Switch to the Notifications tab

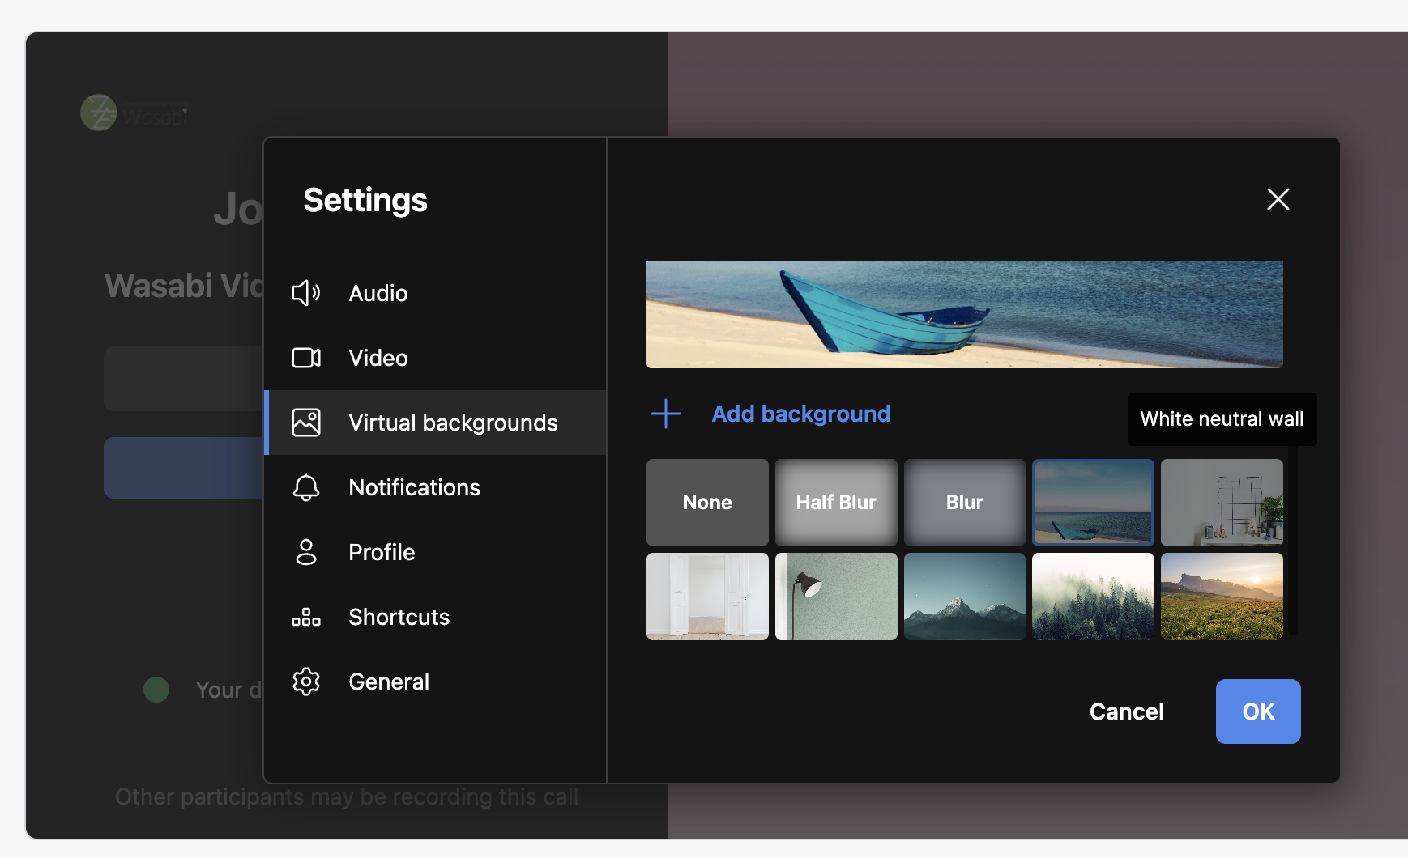(x=436, y=487)
